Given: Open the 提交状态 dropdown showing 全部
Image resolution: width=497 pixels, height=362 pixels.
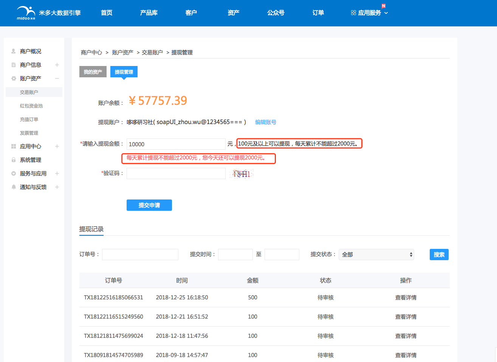Looking at the screenshot, I should pos(376,255).
